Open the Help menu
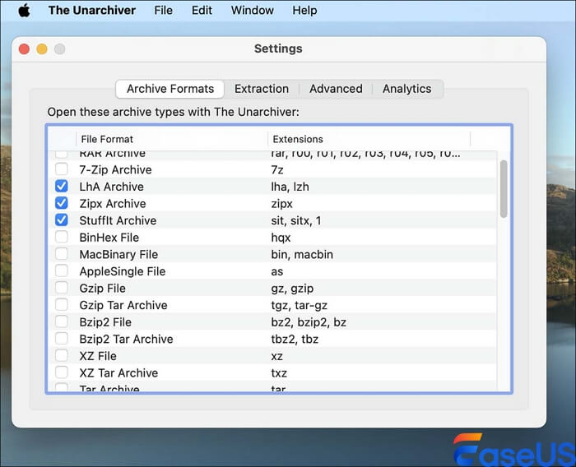 click(304, 11)
